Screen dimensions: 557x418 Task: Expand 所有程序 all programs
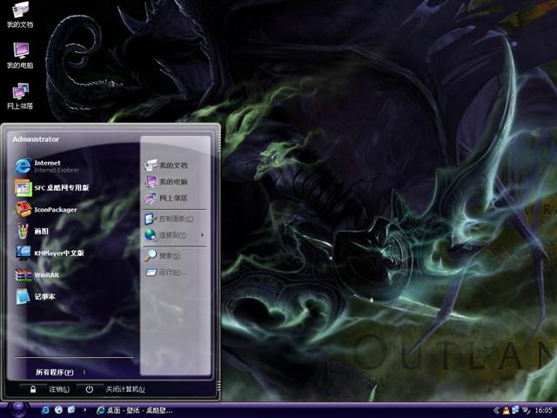point(60,372)
